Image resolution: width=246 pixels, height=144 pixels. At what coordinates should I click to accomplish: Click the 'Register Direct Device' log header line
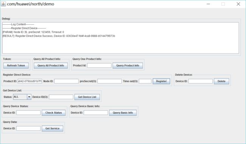[x=24, y=28]
